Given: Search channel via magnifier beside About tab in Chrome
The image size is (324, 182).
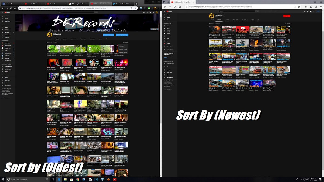Looking at the screenshot, I should click(106, 39).
